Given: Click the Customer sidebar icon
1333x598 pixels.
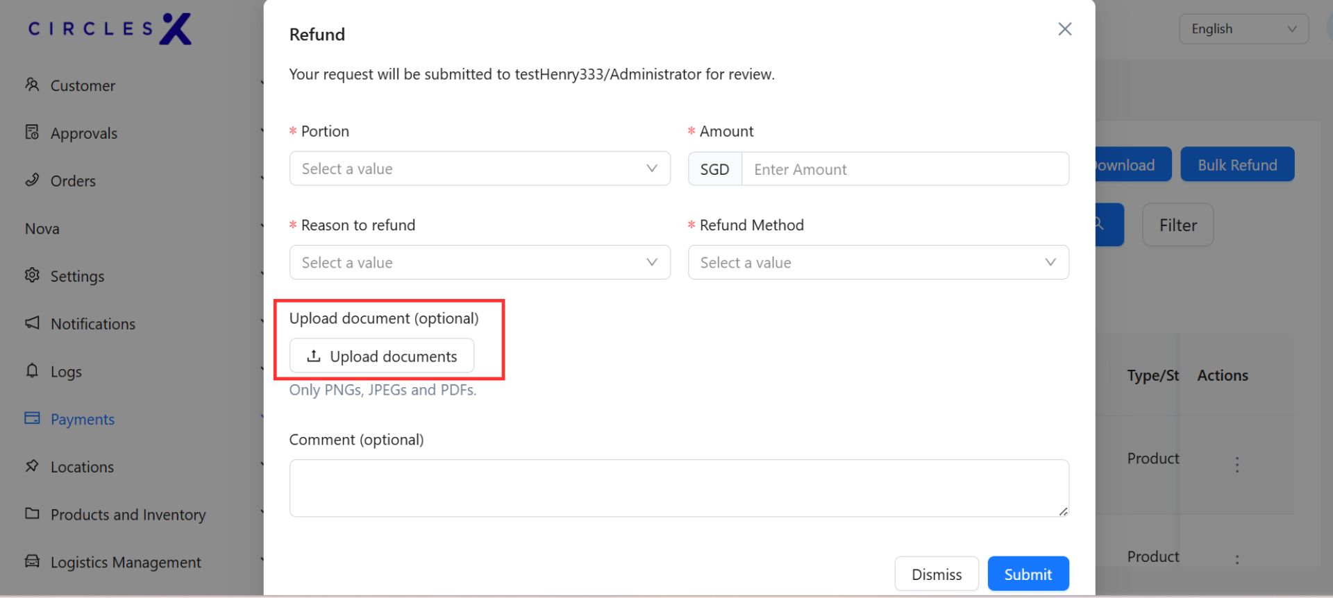Looking at the screenshot, I should point(32,85).
